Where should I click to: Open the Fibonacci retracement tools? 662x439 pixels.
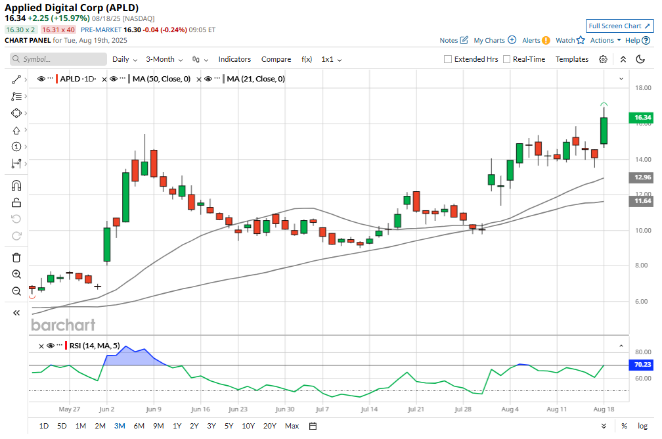pyautogui.click(x=16, y=97)
